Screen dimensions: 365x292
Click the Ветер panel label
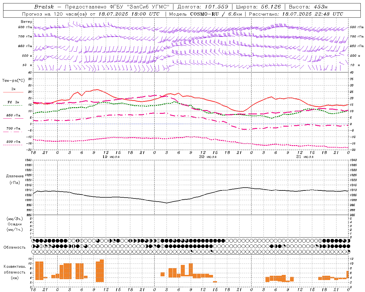click(27, 22)
